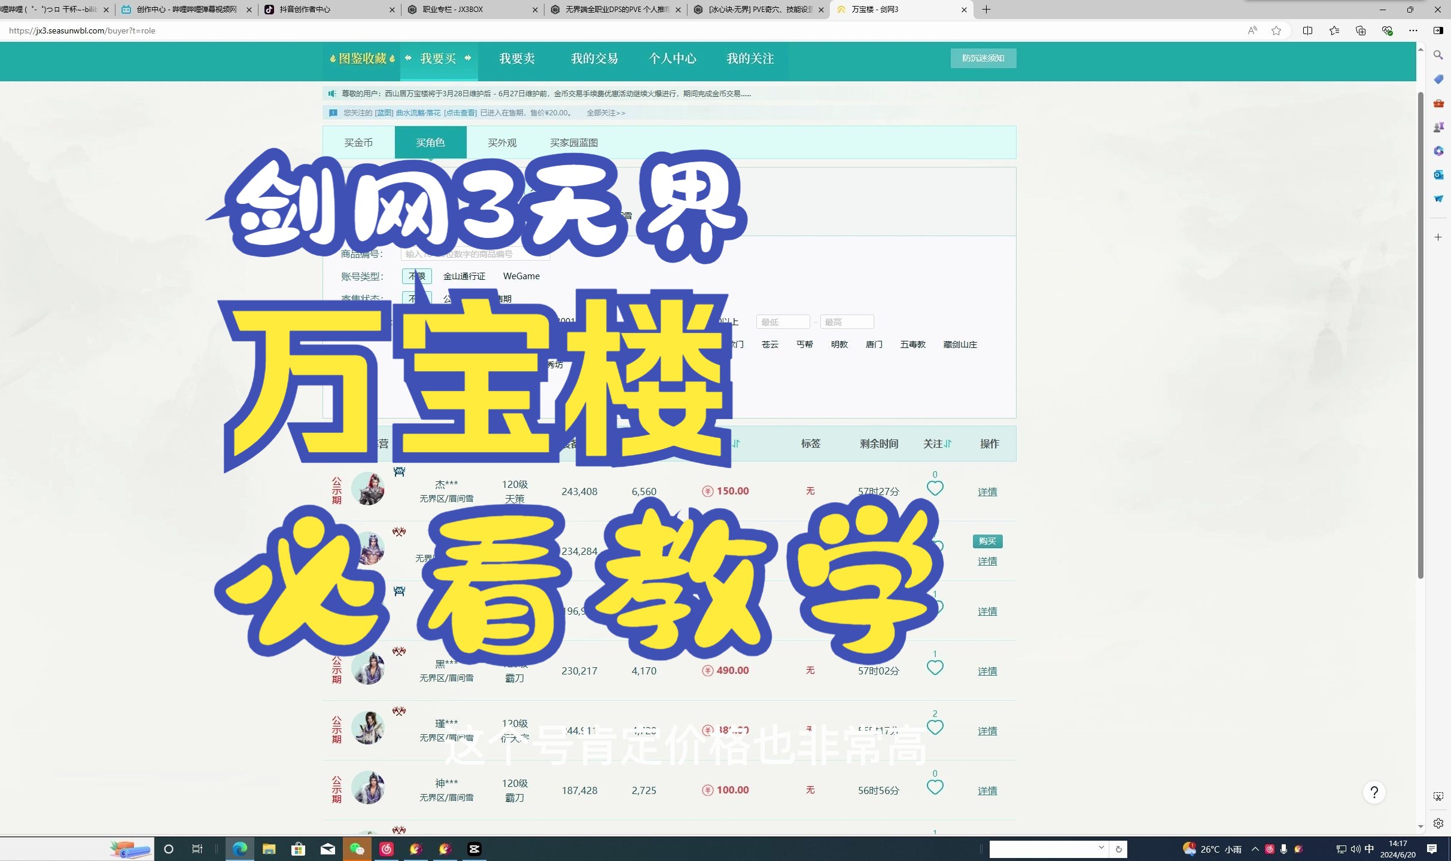
Task: Switch to the 买家园蓝图 tab
Action: coord(574,142)
